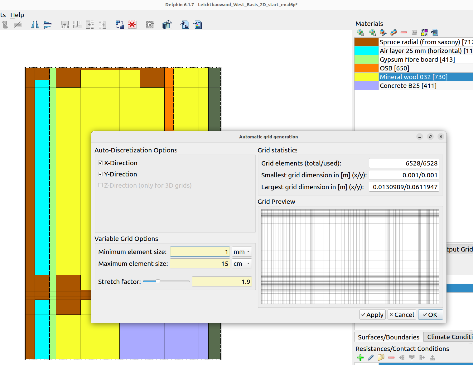Click the Stretch factor slider handle

[158, 281]
